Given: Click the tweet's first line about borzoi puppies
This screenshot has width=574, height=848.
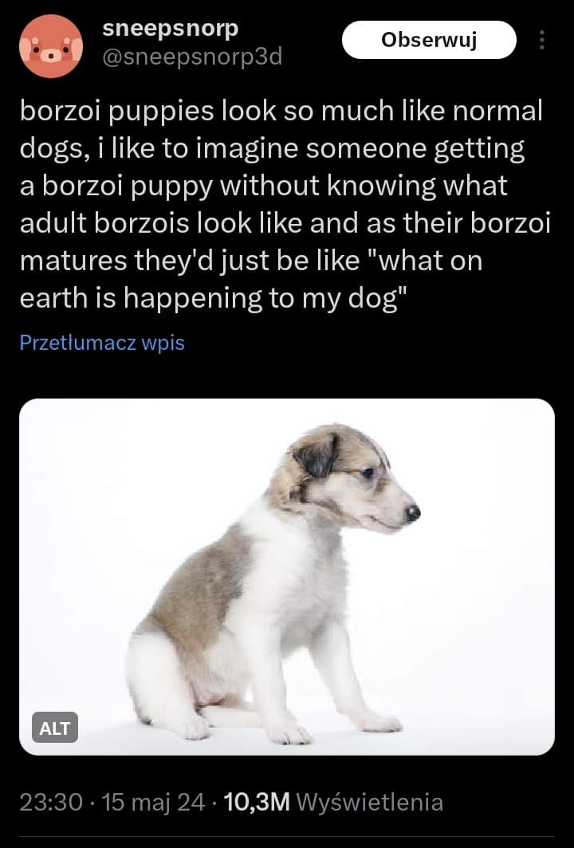Looking at the screenshot, I should 281,111.
